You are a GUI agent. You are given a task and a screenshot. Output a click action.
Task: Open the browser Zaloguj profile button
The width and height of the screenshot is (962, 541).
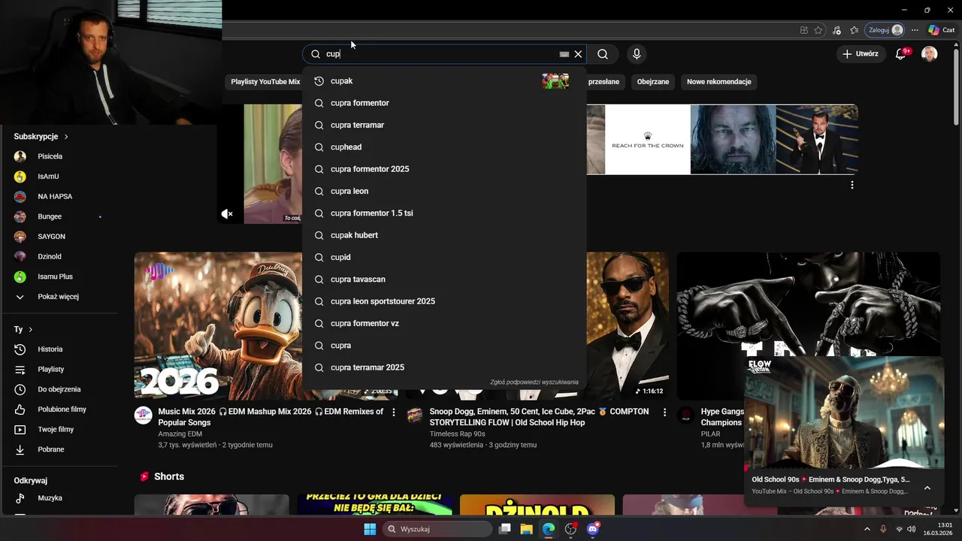[x=885, y=30]
